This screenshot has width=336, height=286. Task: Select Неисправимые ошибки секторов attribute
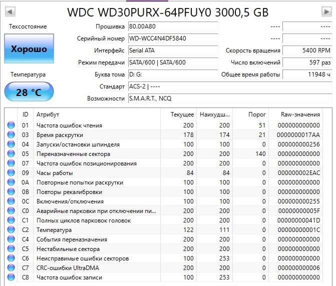[83, 258]
